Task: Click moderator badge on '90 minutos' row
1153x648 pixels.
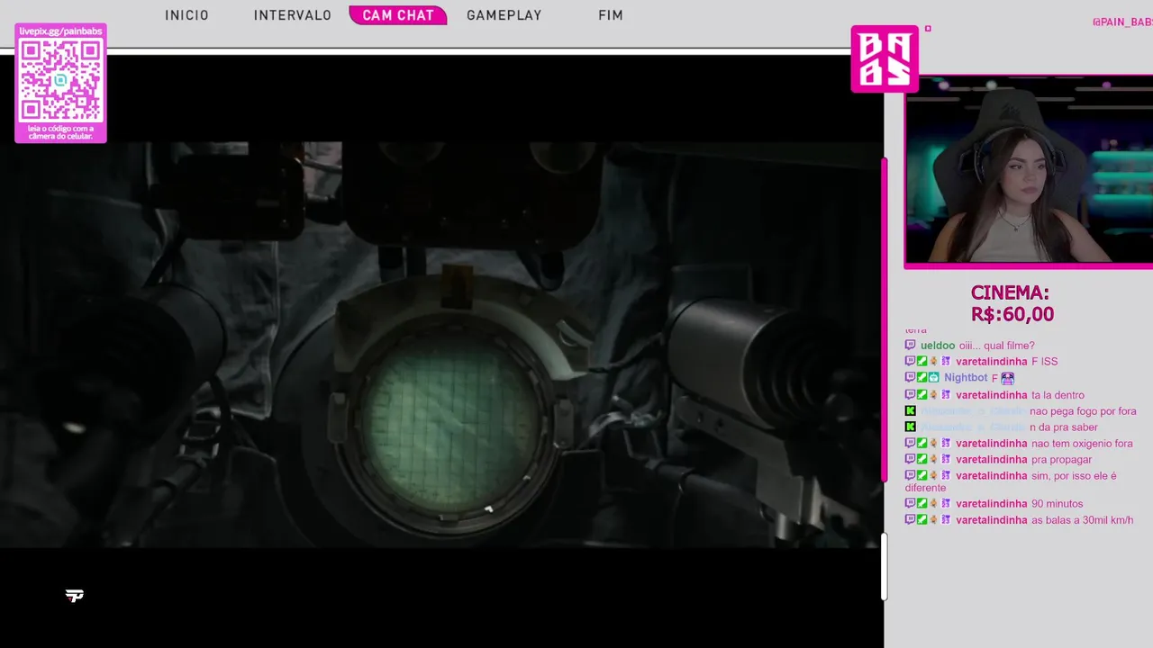Action: 922,504
